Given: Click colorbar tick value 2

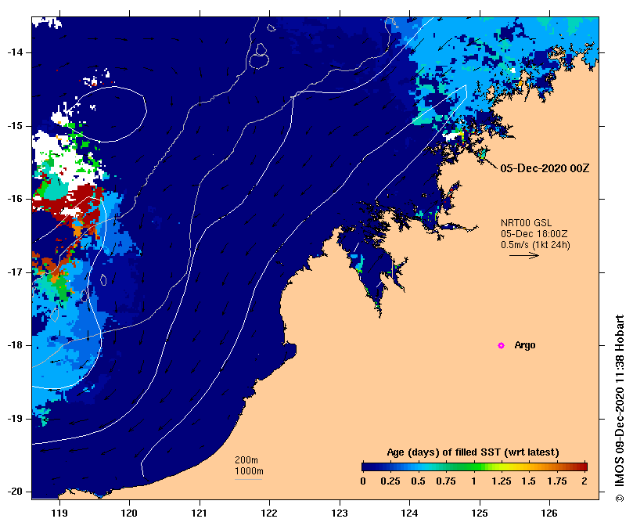Looking at the screenshot, I should (584, 481).
